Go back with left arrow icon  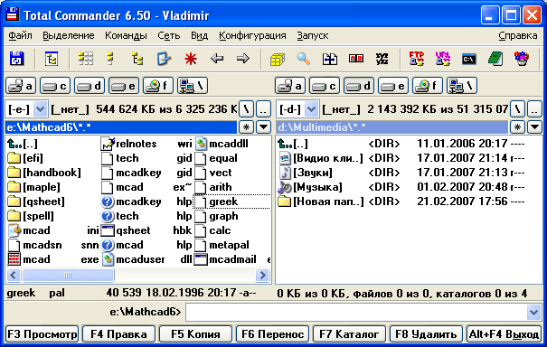click(217, 59)
